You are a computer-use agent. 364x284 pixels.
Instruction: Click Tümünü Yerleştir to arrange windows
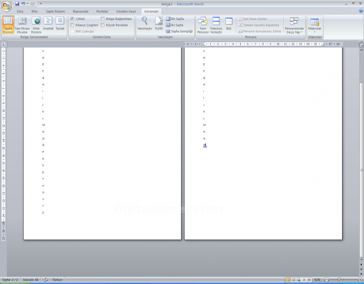tap(216, 24)
